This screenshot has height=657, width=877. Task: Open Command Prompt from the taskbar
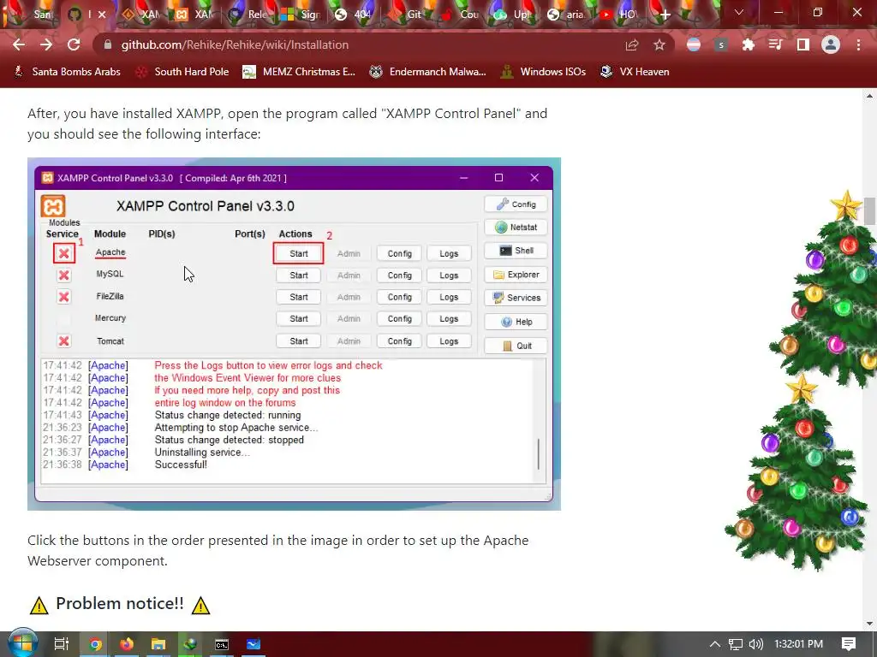tap(222, 644)
